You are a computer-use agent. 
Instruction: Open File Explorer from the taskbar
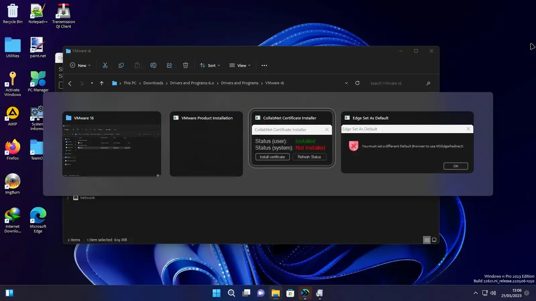275,293
